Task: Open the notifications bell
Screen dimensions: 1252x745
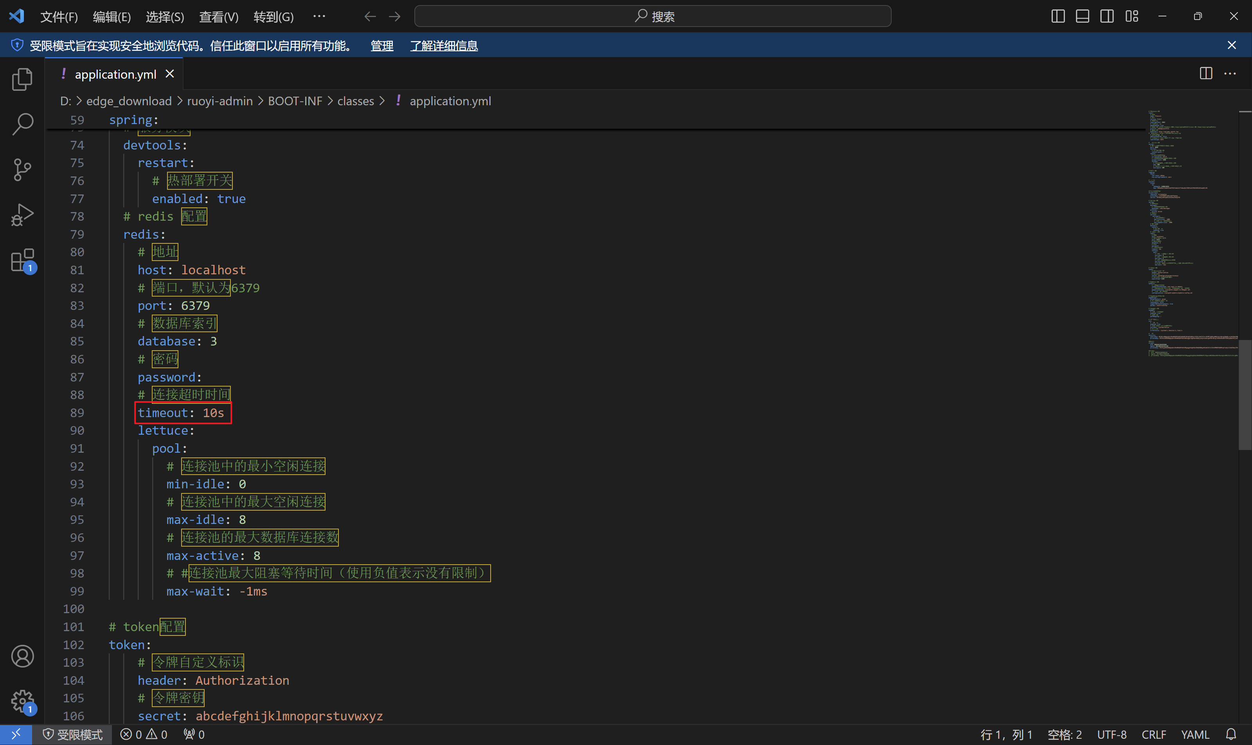Action: [1231, 734]
